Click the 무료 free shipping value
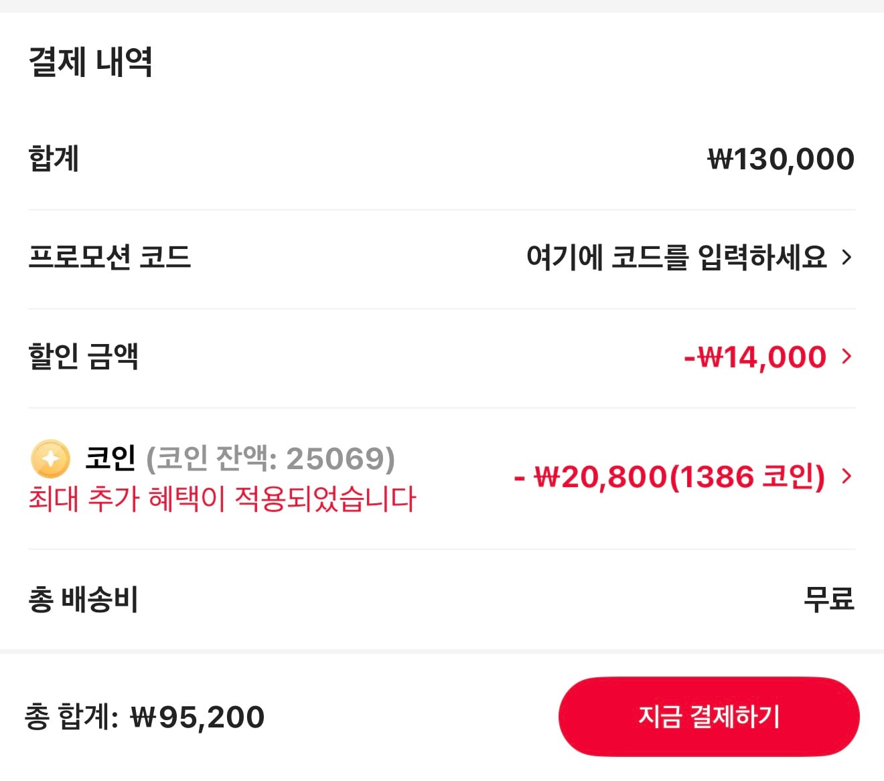The image size is (884, 781). 828,599
